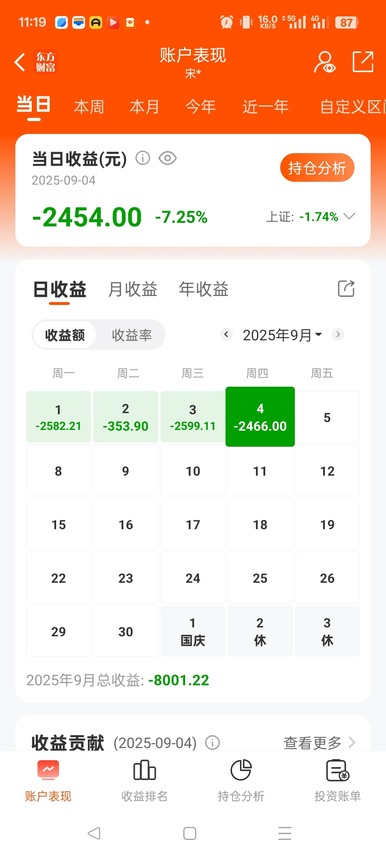
Task: Share the daily earnings calendar card
Action: coord(346,289)
